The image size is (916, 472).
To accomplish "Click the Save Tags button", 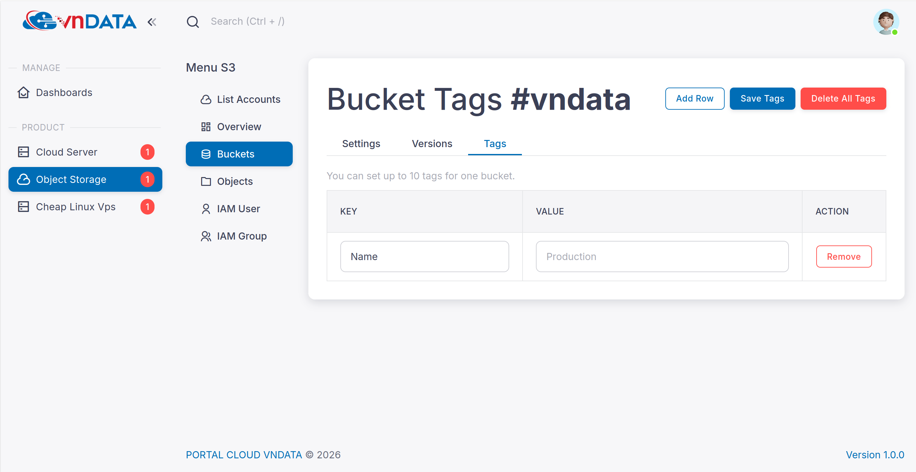I will 762,99.
